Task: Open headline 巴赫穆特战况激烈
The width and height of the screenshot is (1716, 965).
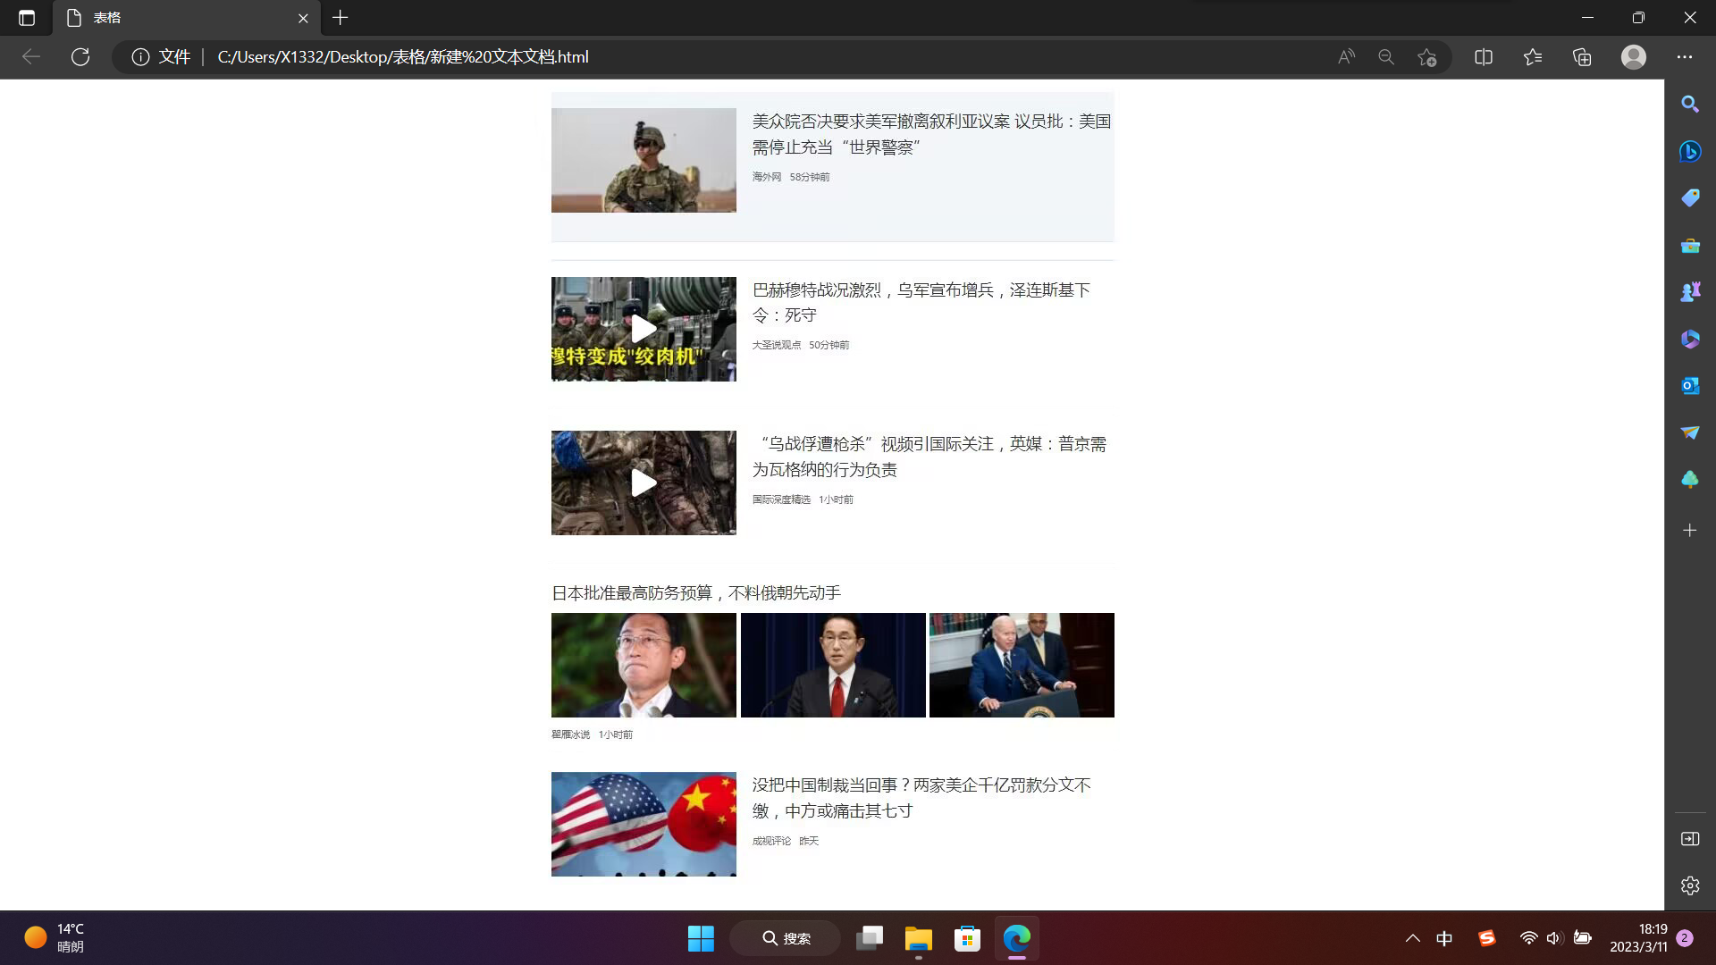Action: click(x=921, y=303)
